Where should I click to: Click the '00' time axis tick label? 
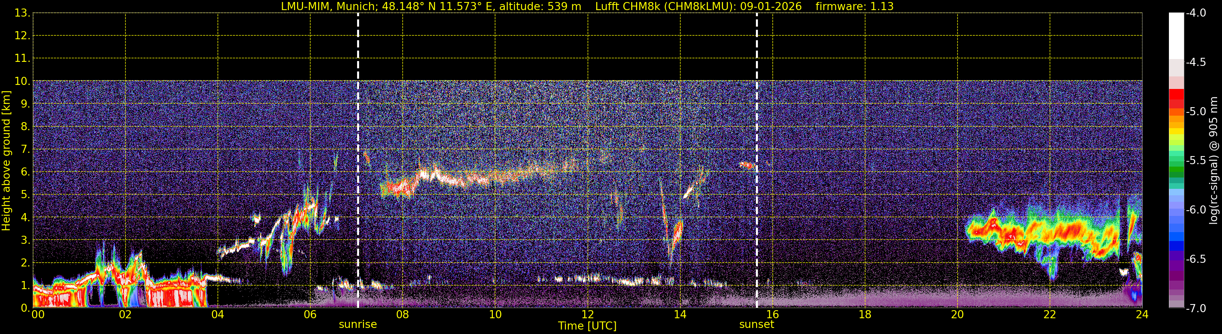coord(38,315)
